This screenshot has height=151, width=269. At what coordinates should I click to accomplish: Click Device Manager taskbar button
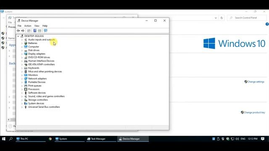pos(133,139)
